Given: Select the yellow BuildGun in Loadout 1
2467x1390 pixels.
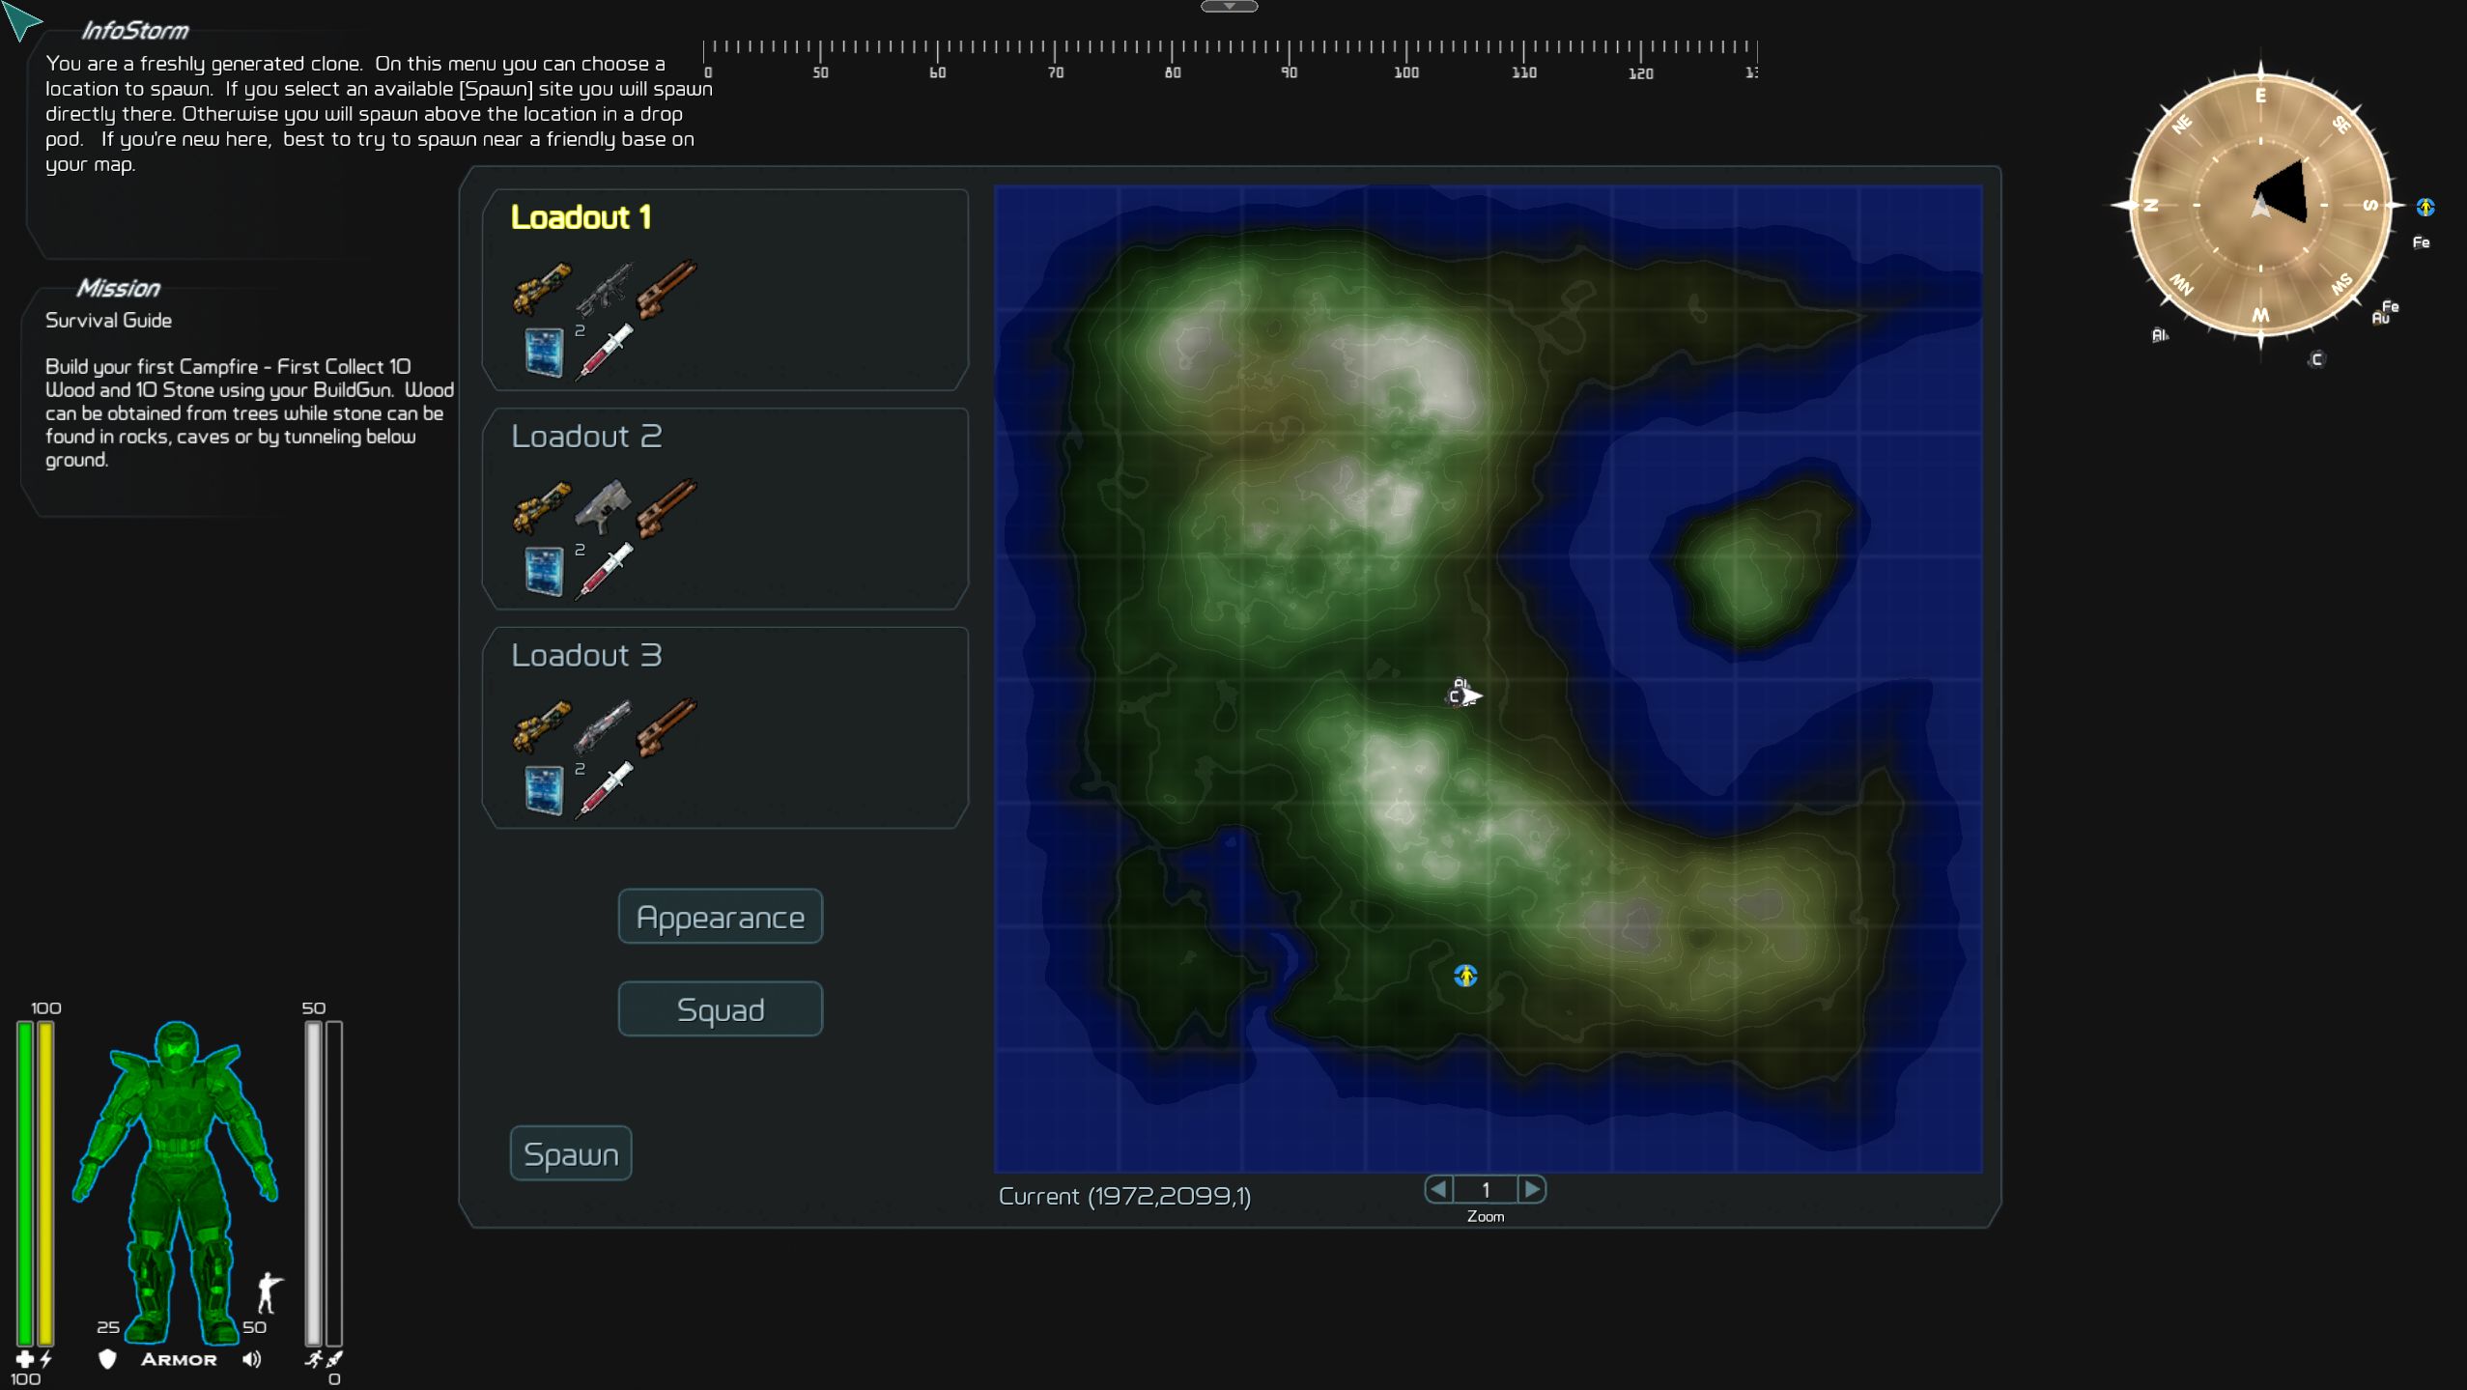Looking at the screenshot, I should (x=542, y=288).
